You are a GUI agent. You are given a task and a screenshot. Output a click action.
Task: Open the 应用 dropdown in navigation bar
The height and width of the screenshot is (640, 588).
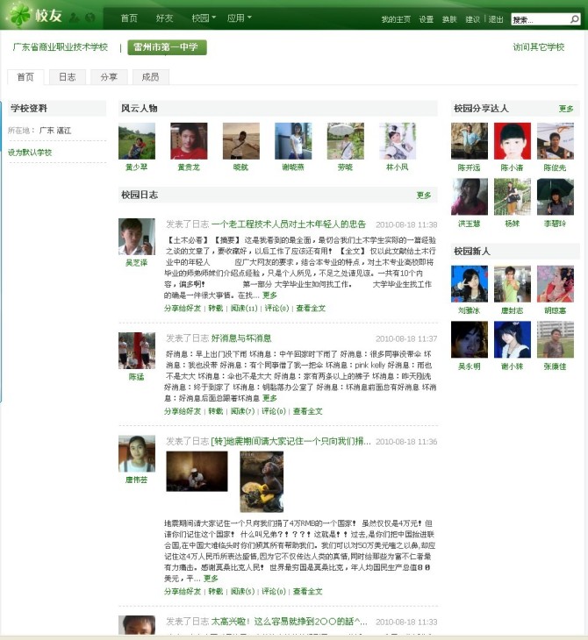(x=239, y=18)
